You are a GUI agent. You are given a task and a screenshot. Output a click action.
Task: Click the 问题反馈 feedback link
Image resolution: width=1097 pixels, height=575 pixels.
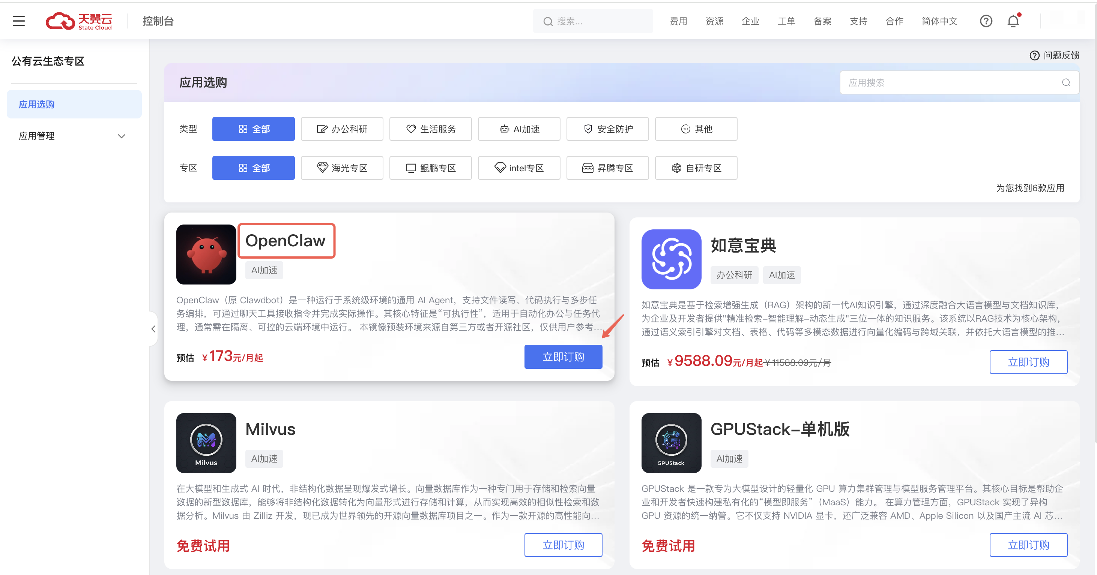(1054, 55)
